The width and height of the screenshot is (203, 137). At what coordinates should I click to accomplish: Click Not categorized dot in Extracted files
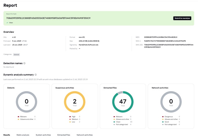114,125
